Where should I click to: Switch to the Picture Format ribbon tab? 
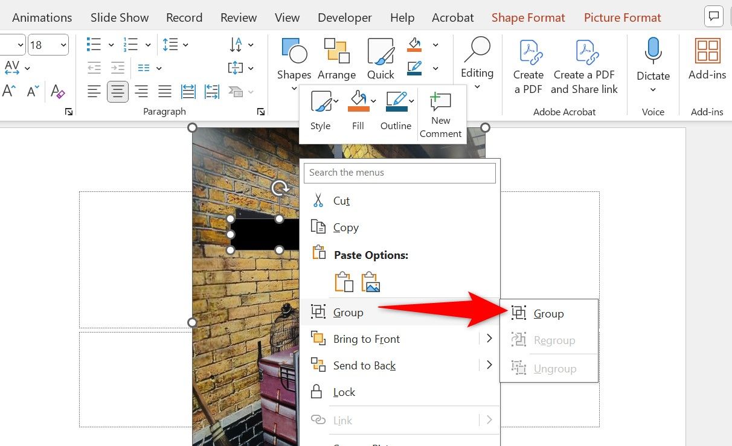tap(622, 18)
